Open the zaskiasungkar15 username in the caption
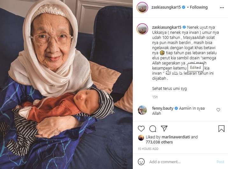The width and height of the screenshot is (228, 169). click(x=167, y=27)
